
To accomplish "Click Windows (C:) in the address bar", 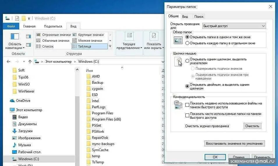I will [88, 62].
